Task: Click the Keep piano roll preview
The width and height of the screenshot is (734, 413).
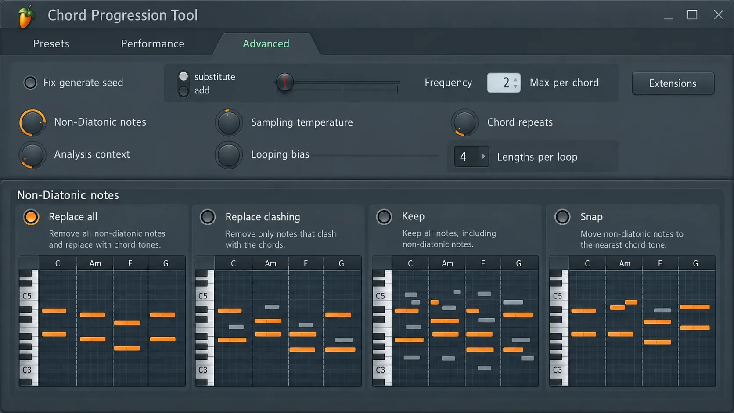Action: point(455,321)
